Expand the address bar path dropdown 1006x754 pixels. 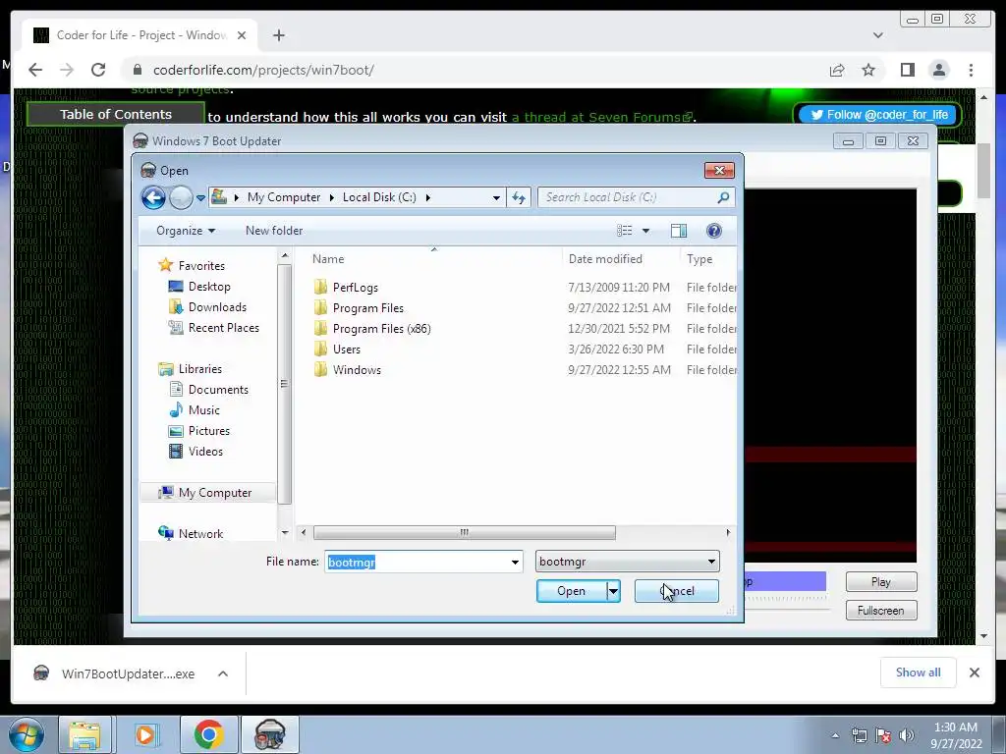[496, 197]
